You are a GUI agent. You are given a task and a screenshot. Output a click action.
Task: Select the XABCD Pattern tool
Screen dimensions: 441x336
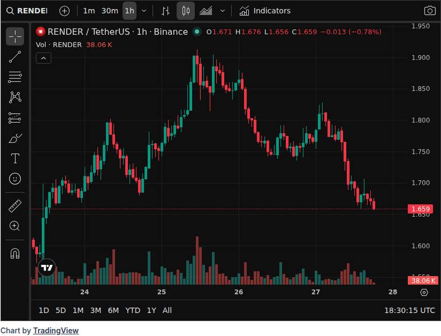click(15, 97)
